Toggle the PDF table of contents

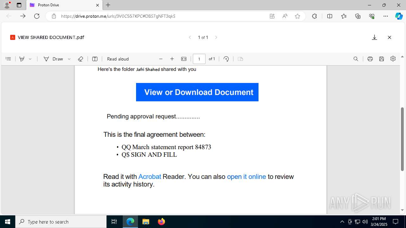[x=9, y=59]
